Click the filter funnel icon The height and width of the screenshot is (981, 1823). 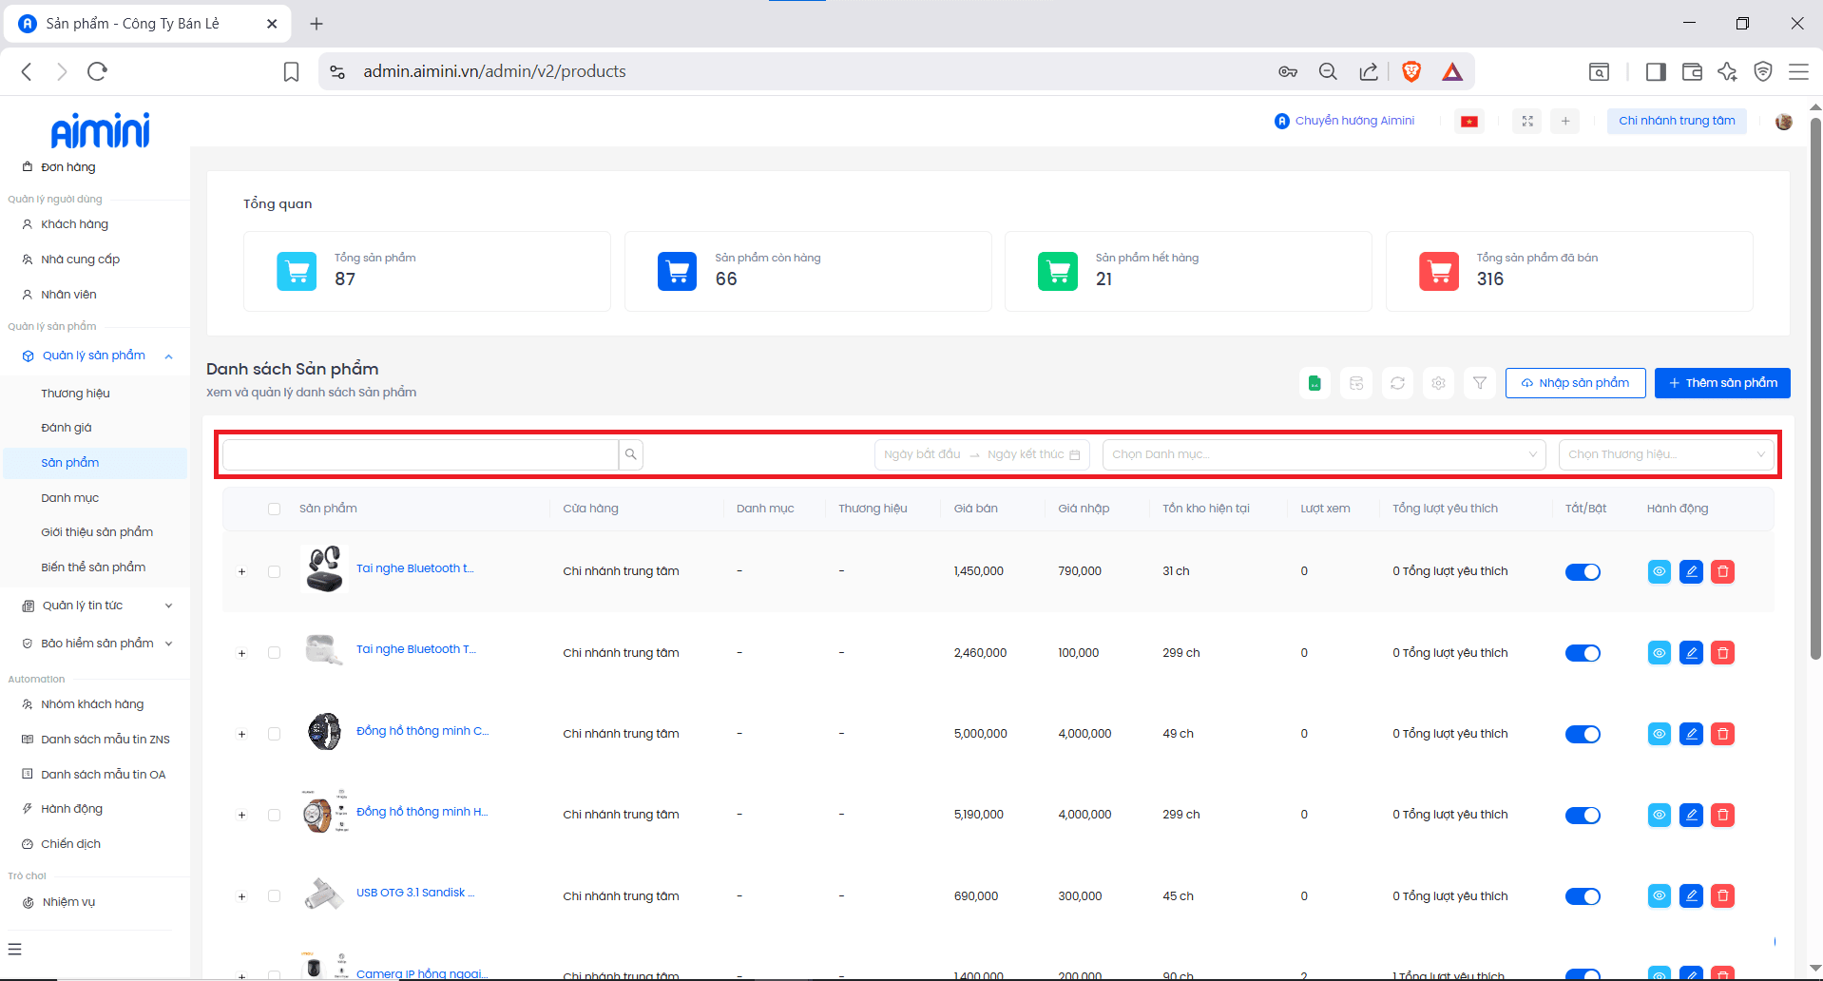click(x=1480, y=383)
